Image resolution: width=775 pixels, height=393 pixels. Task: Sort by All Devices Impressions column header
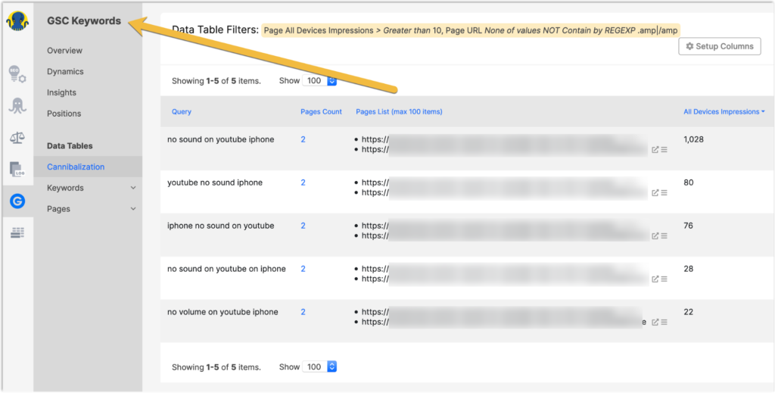click(x=723, y=111)
